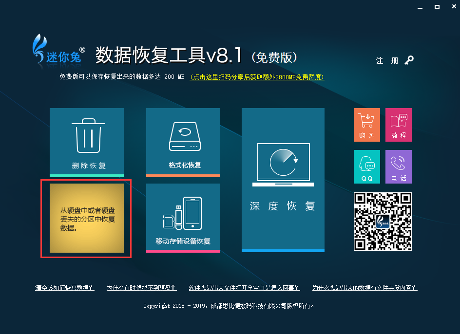Screen dimensions: 460x334
Task: Open the 电话 phone contact tile
Action: pyautogui.click(x=399, y=167)
